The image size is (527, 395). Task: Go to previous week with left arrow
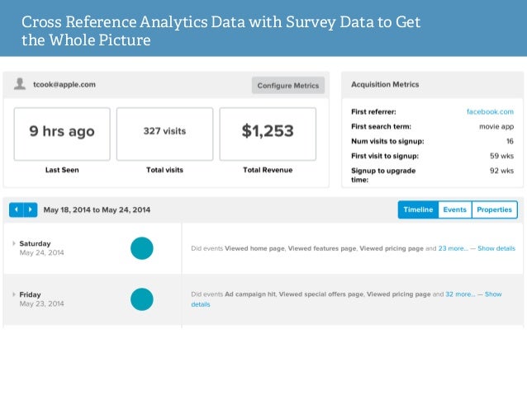click(17, 210)
